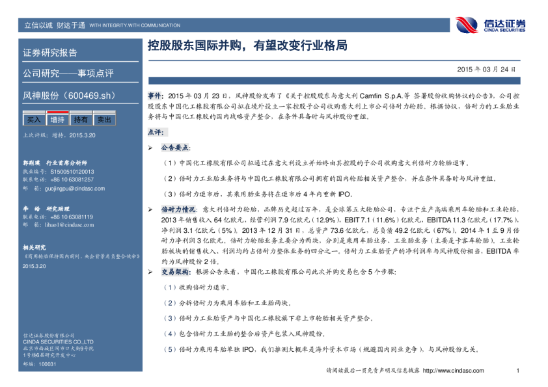The height and width of the screenshot is (387, 548).
Task: Select the 持有 rating box
Action: pos(81,120)
